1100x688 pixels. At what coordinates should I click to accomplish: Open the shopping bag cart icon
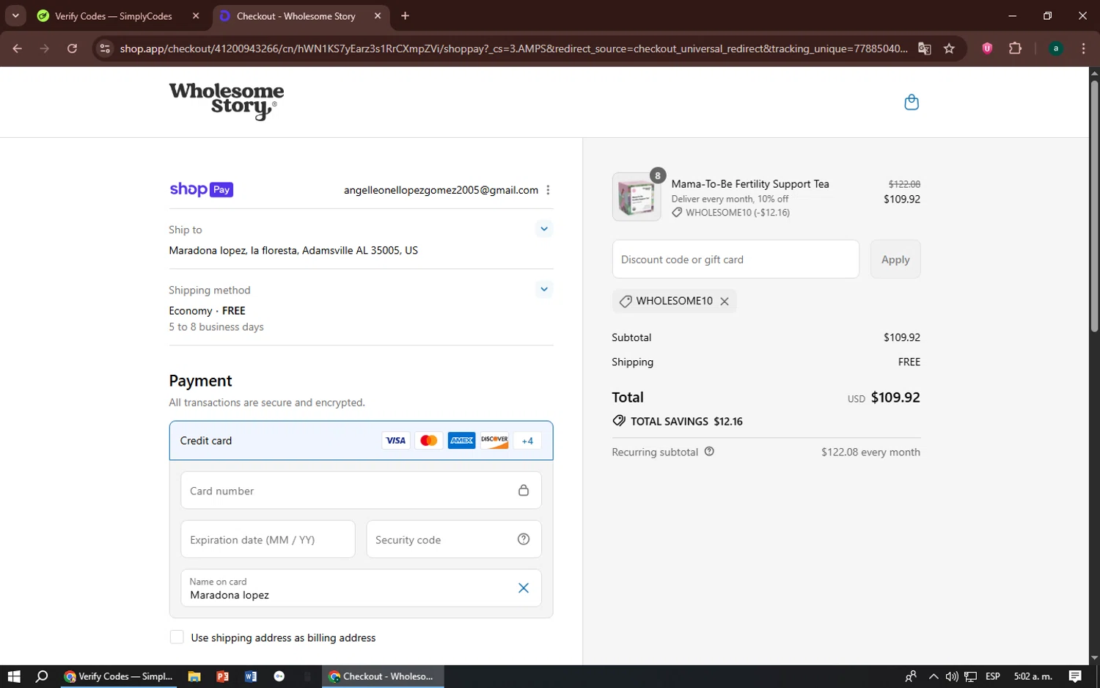[x=912, y=102]
